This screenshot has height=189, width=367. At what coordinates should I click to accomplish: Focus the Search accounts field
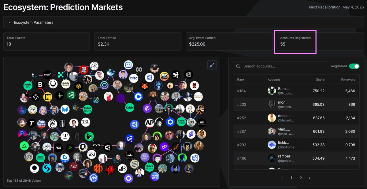[x=281, y=66]
